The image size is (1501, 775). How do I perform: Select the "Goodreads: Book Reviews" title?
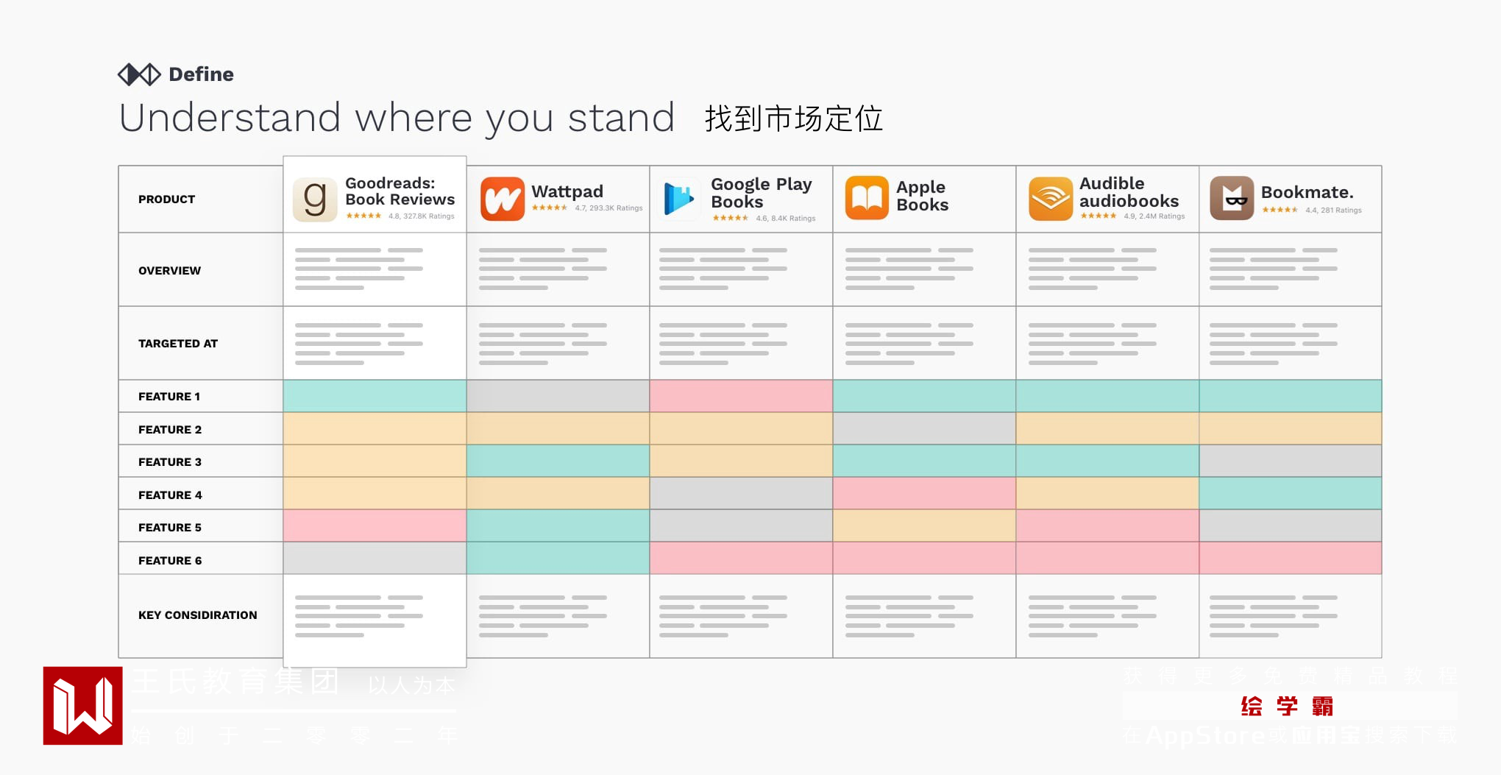[400, 191]
